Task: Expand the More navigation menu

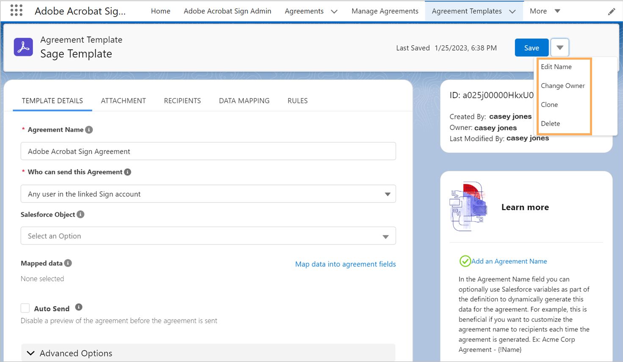Action: (x=545, y=11)
